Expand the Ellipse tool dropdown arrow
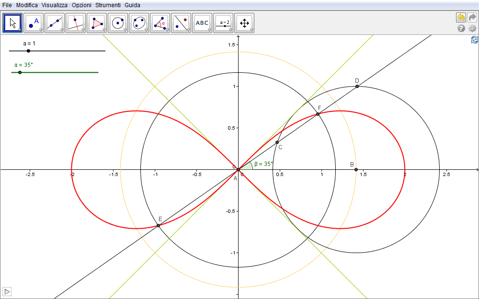 (x=147, y=30)
